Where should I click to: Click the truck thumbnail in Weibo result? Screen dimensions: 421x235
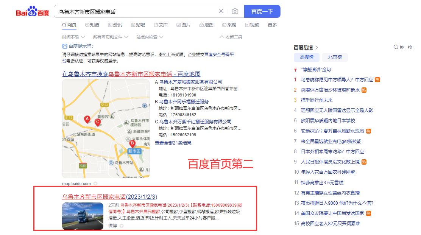(83, 216)
